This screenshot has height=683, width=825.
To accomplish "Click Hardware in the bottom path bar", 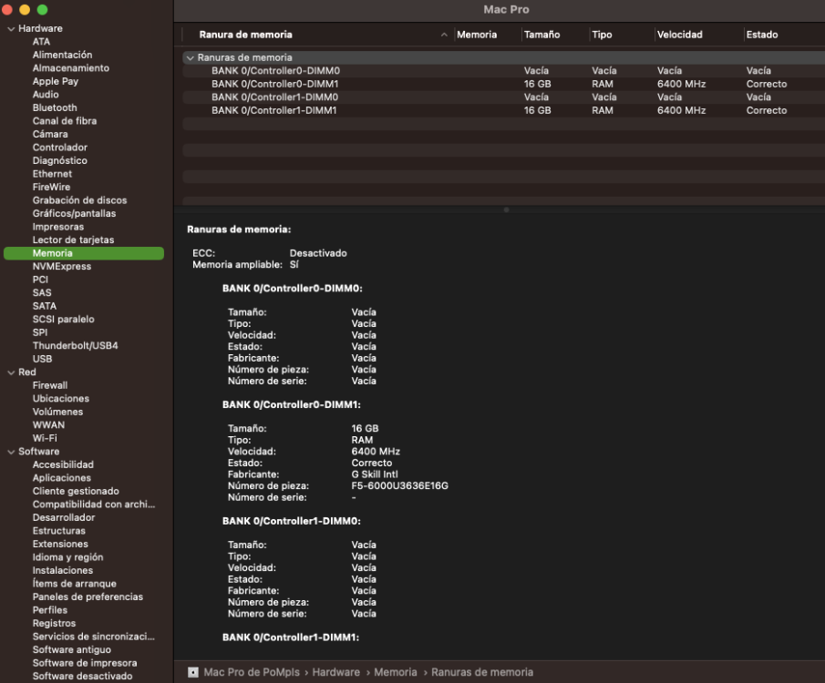I will [336, 672].
